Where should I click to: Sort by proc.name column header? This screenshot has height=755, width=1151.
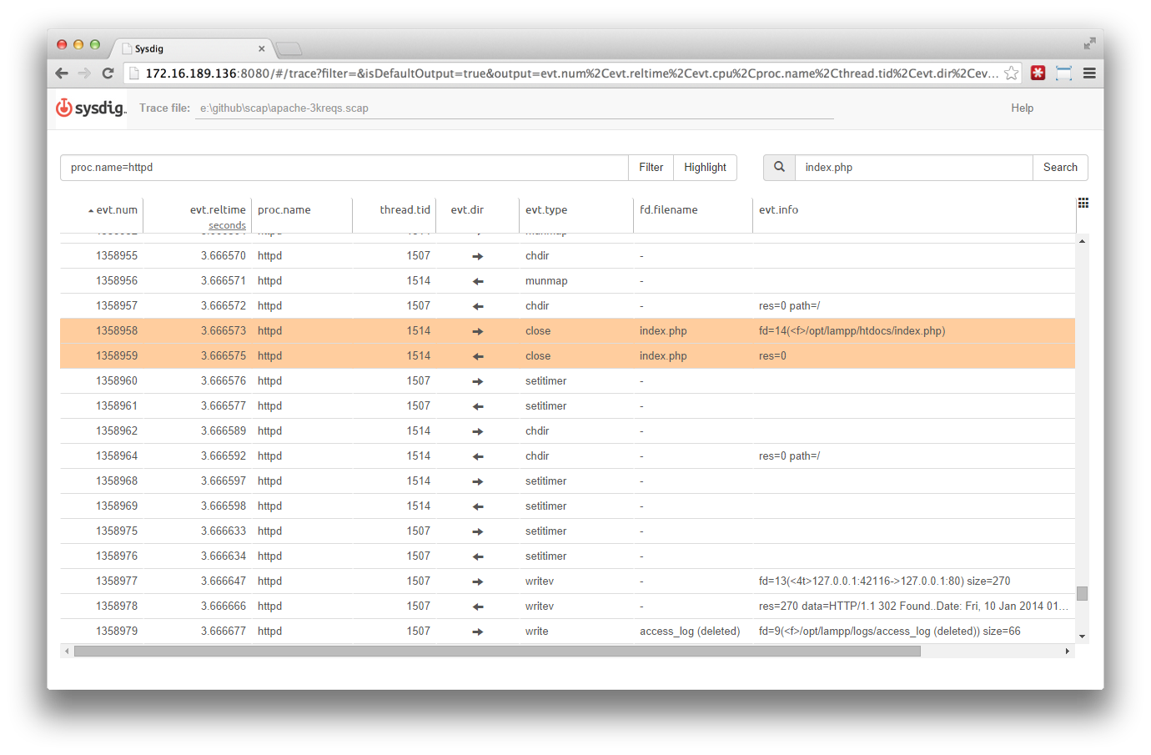point(284,209)
